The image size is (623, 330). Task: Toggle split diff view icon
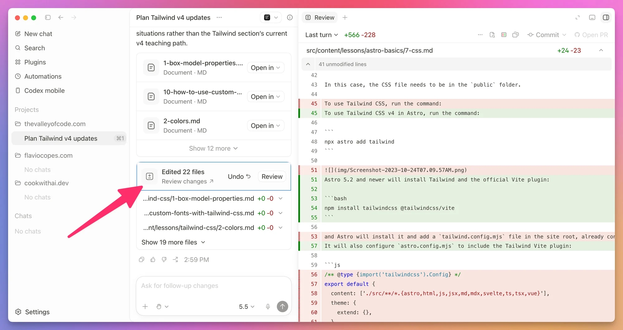504,35
